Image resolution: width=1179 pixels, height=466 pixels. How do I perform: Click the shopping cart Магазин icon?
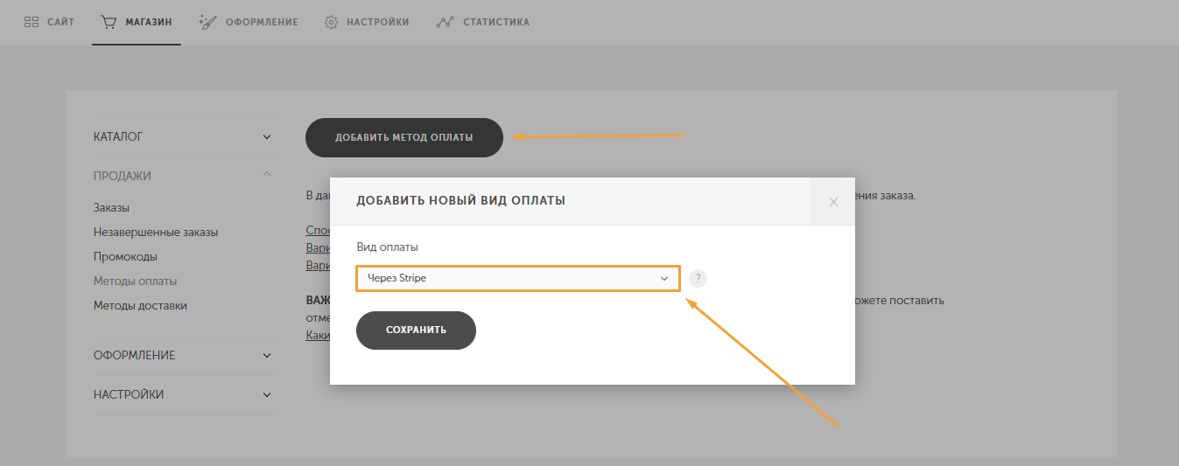tap(109, 22)
